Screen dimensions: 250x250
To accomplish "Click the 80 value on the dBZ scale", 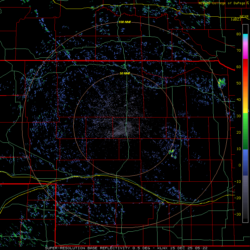I will pos(239,34).
